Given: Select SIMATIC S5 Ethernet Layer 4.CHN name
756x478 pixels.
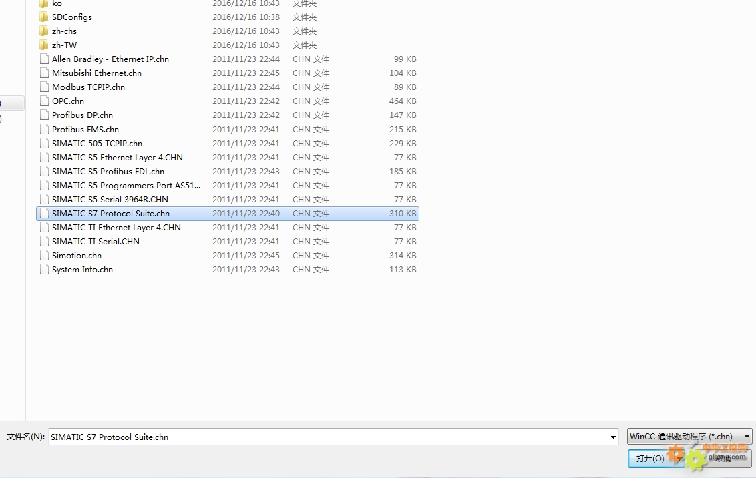Looking at the screenshot, I should (x=117, y=157).
